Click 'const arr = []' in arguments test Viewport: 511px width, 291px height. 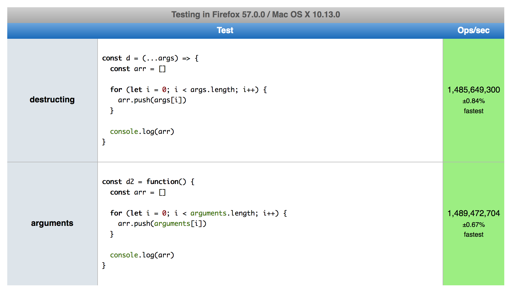[x=138, y=192]
